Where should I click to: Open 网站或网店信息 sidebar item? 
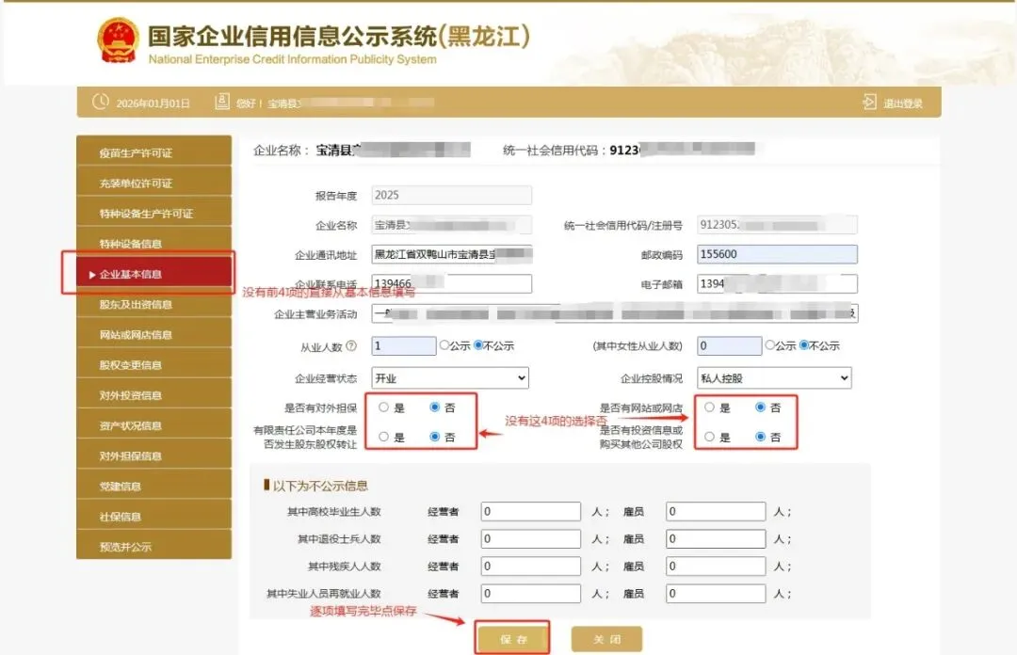click(x=153, y=335)
